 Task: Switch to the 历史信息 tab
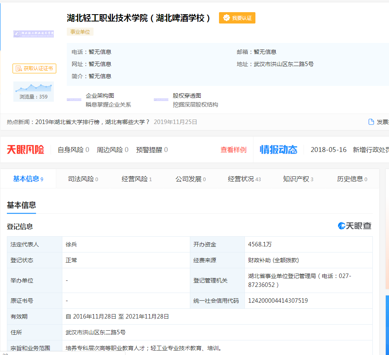click(x=352, y=179)
